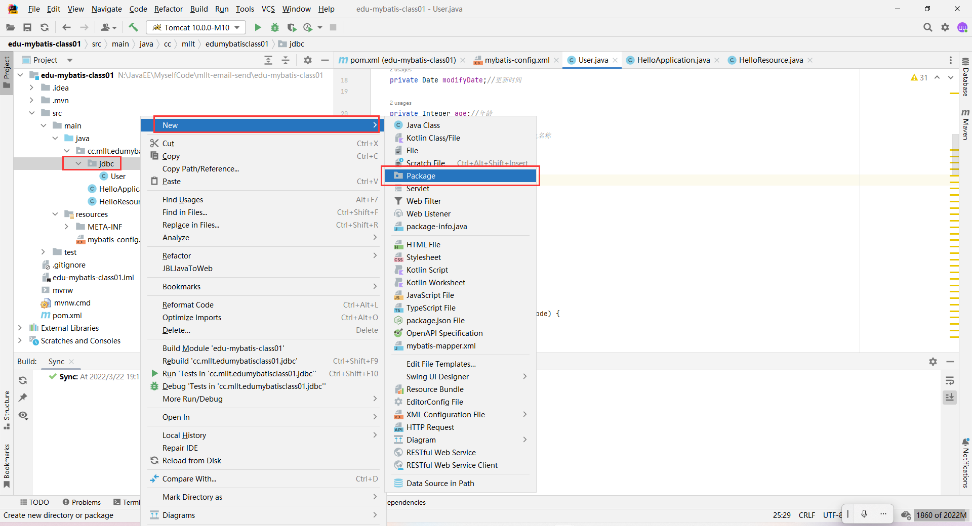The width and height of the screenshot is (972, 526).
Task: Click the Back navigation arrow
Action: tap(66, 27)
